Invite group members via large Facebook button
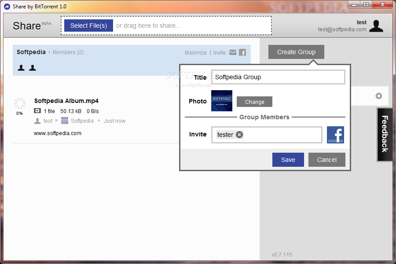 click(x=335, y=135)
